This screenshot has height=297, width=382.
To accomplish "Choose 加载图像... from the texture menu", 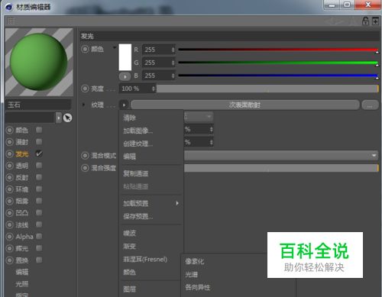I will point(138,131).
